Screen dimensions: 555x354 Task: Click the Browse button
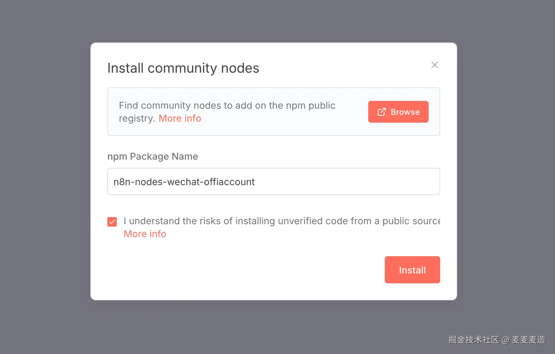tap(398, 112)
